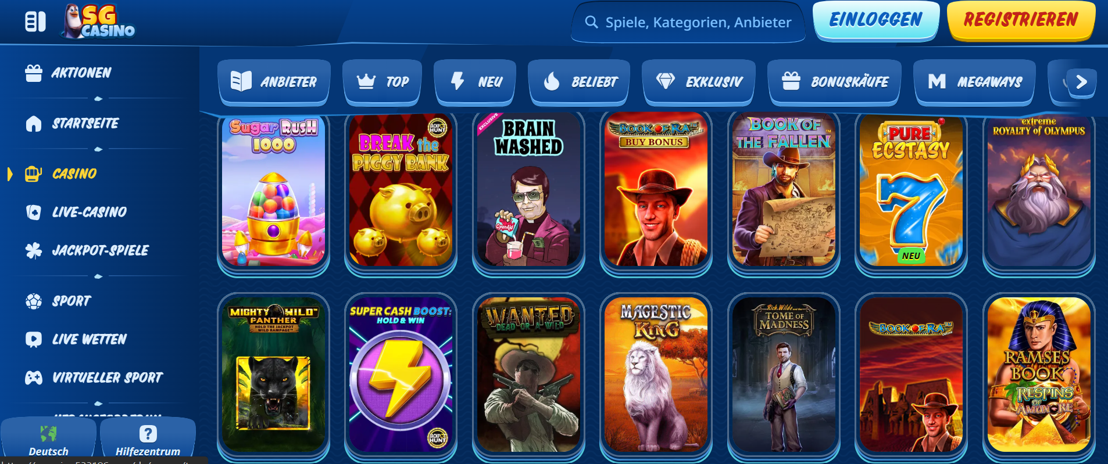Open the Hilfezentrum help button
The image size is (1108, 464).
pos(148,441)
